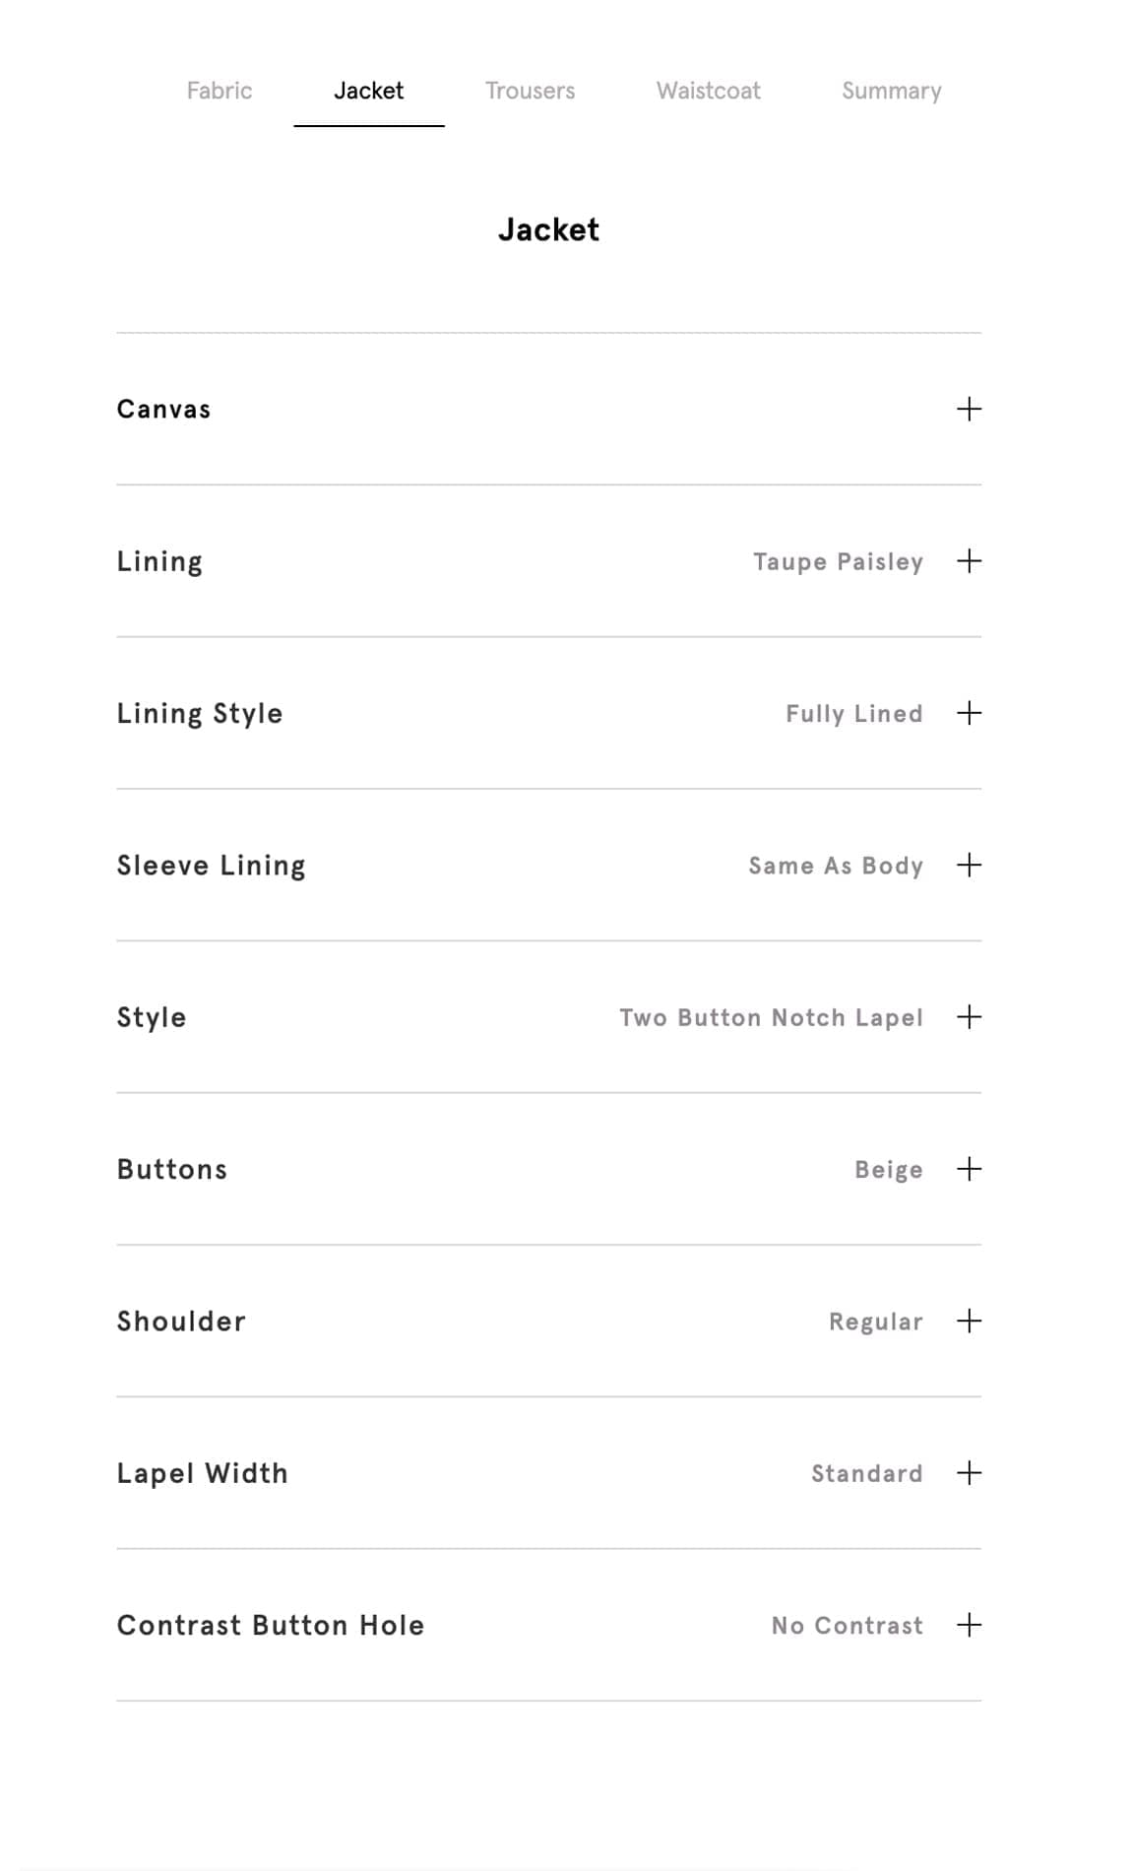Click the plus icon beside Canvas
This screenshot has width=1132, height=1871.
coord(969,409)
